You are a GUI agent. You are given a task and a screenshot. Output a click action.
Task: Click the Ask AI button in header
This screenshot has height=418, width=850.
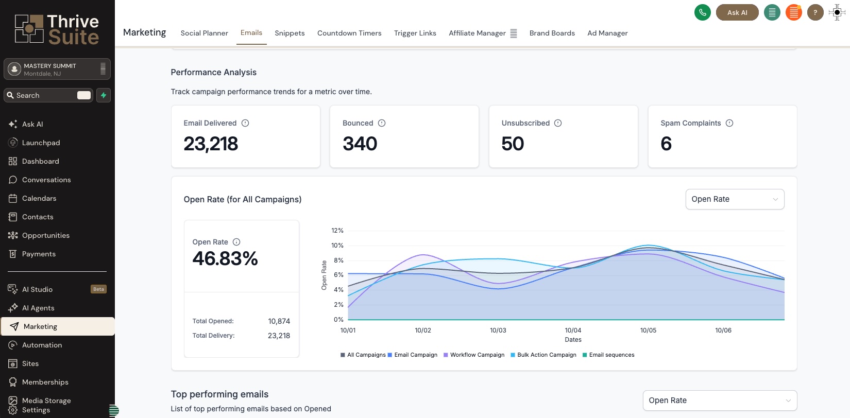tap(737, 12)
